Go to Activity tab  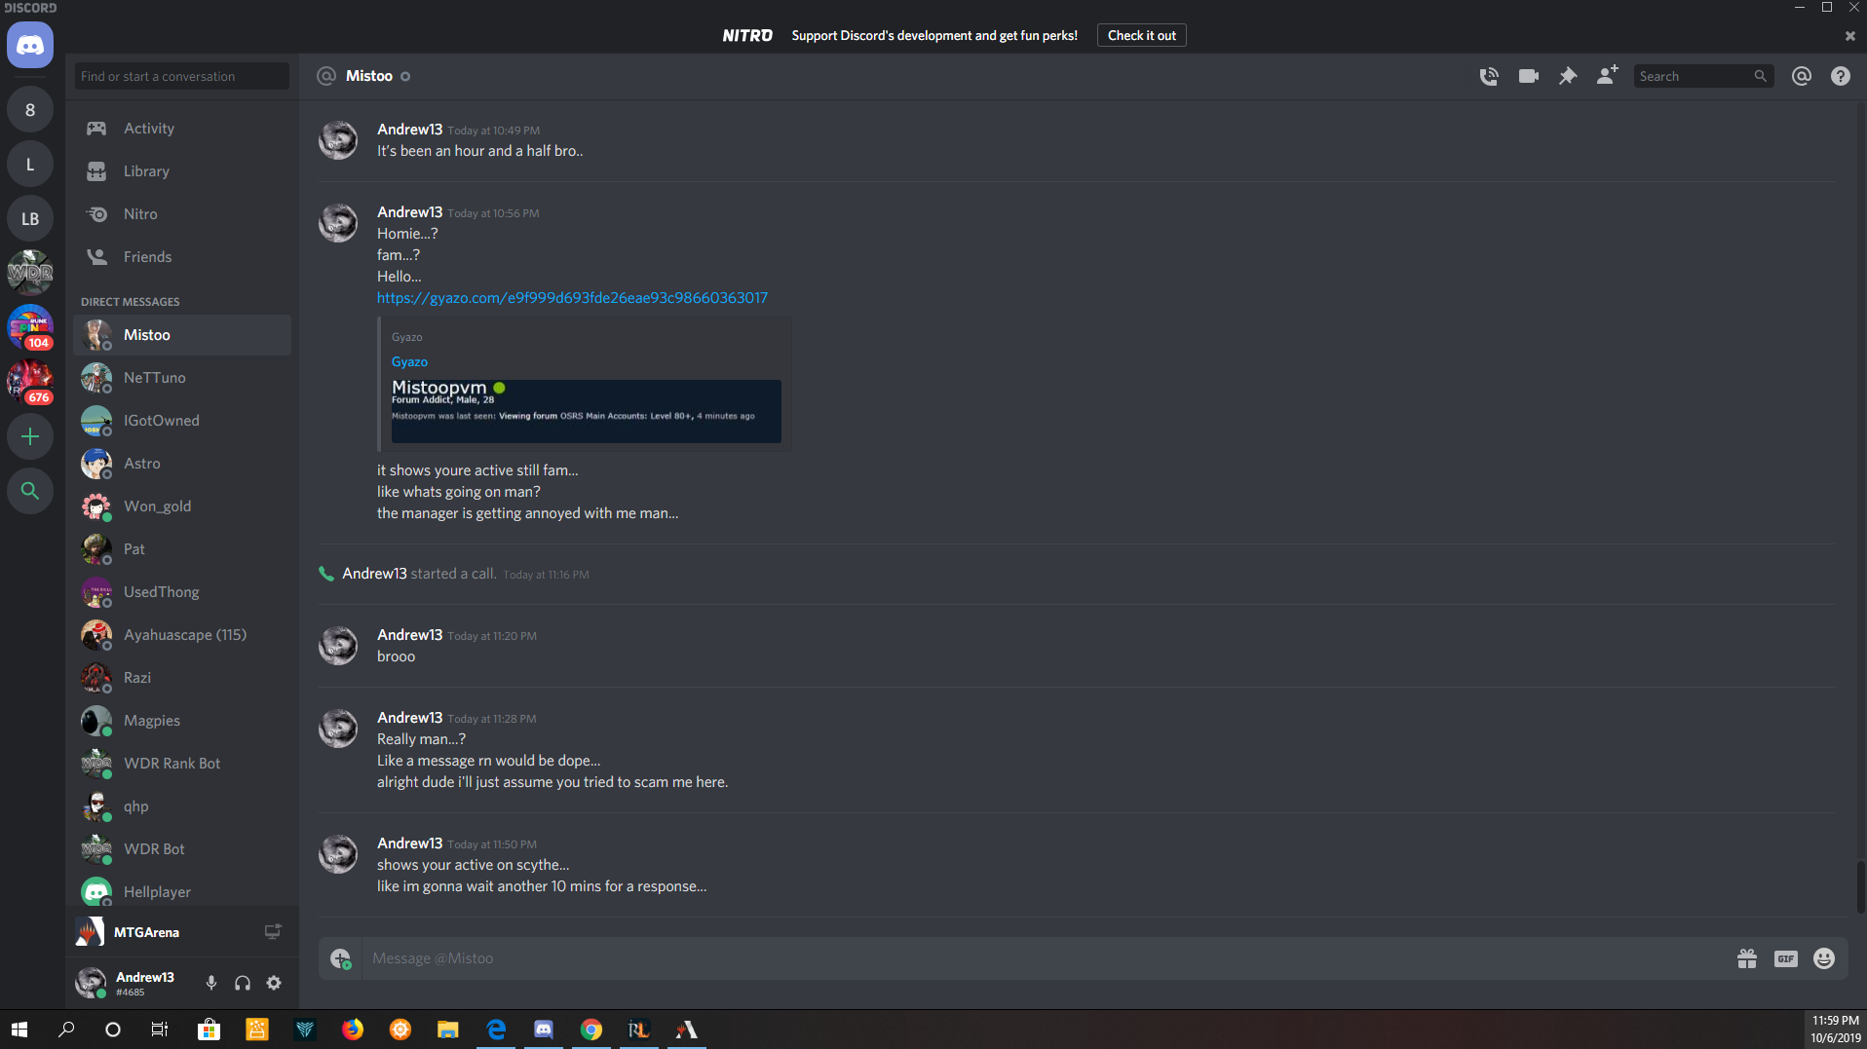[182, 129]
